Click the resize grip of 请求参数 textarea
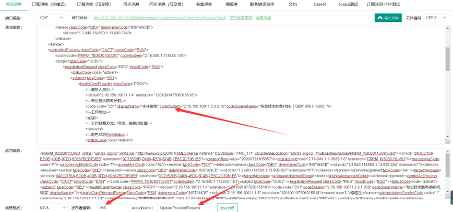The width and height of the screenshot is (453, 212). click(x=447, y=141)
